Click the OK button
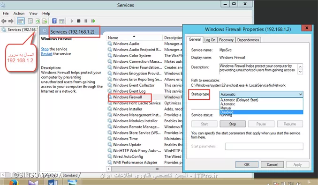This screenshot has height=185, width=318. [x=247, y=164]
